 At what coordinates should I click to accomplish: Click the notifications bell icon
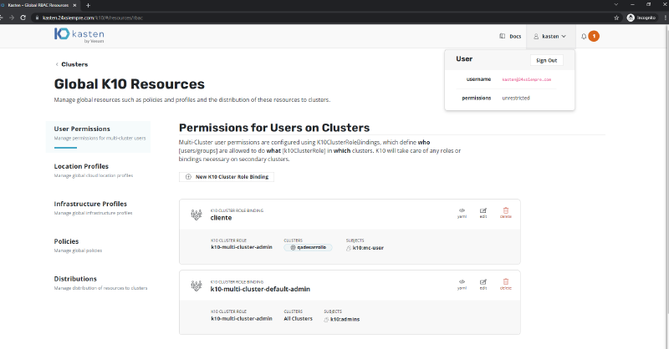(584, 36)
